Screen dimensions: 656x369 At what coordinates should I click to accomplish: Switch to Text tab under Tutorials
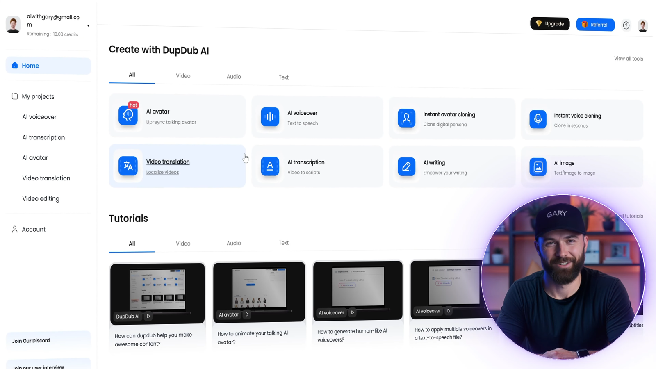283,243
